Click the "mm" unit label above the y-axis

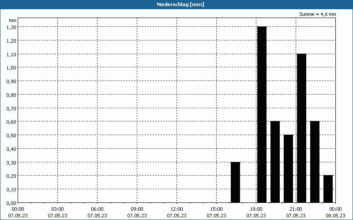point(13,20)
